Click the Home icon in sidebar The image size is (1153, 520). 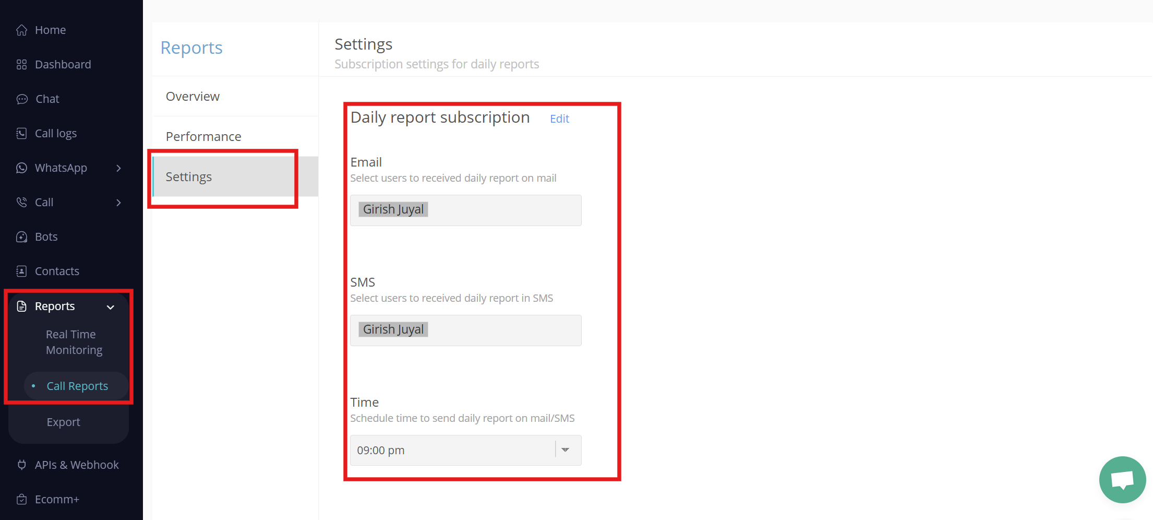click(x=21, y=30)
